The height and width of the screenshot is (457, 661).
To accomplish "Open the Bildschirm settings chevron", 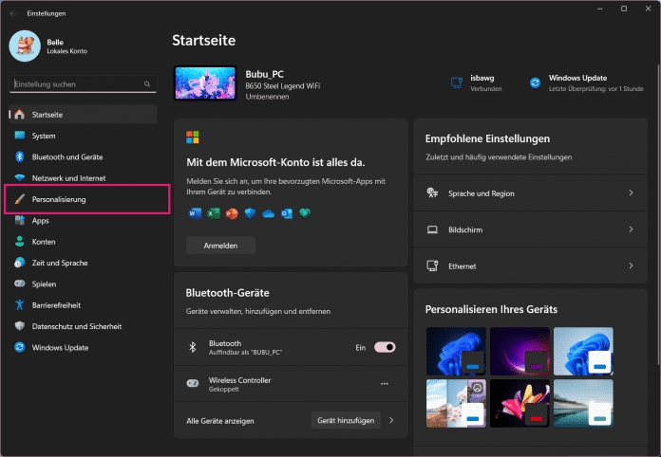I will click(631, 229).
